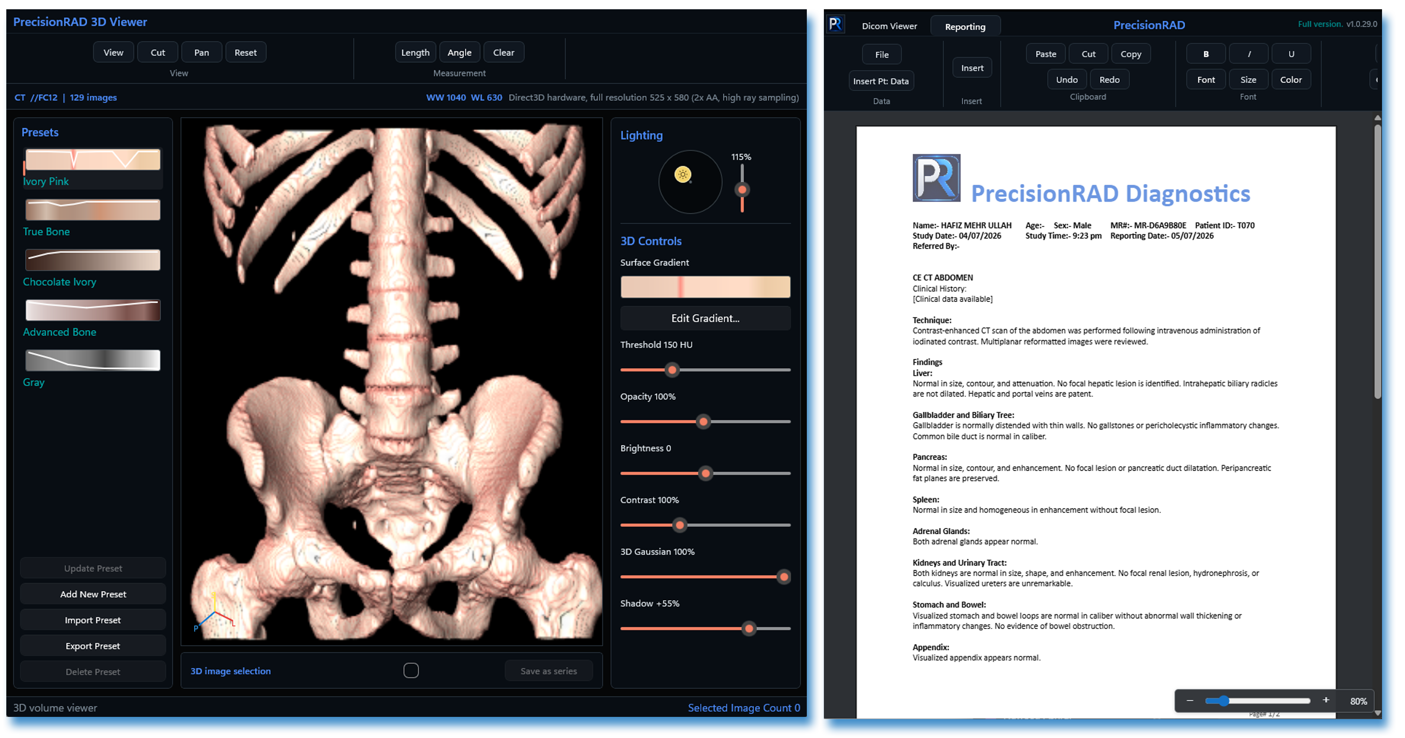Open the Reporting tab
1405x738 pixels.
click(965, 27)
